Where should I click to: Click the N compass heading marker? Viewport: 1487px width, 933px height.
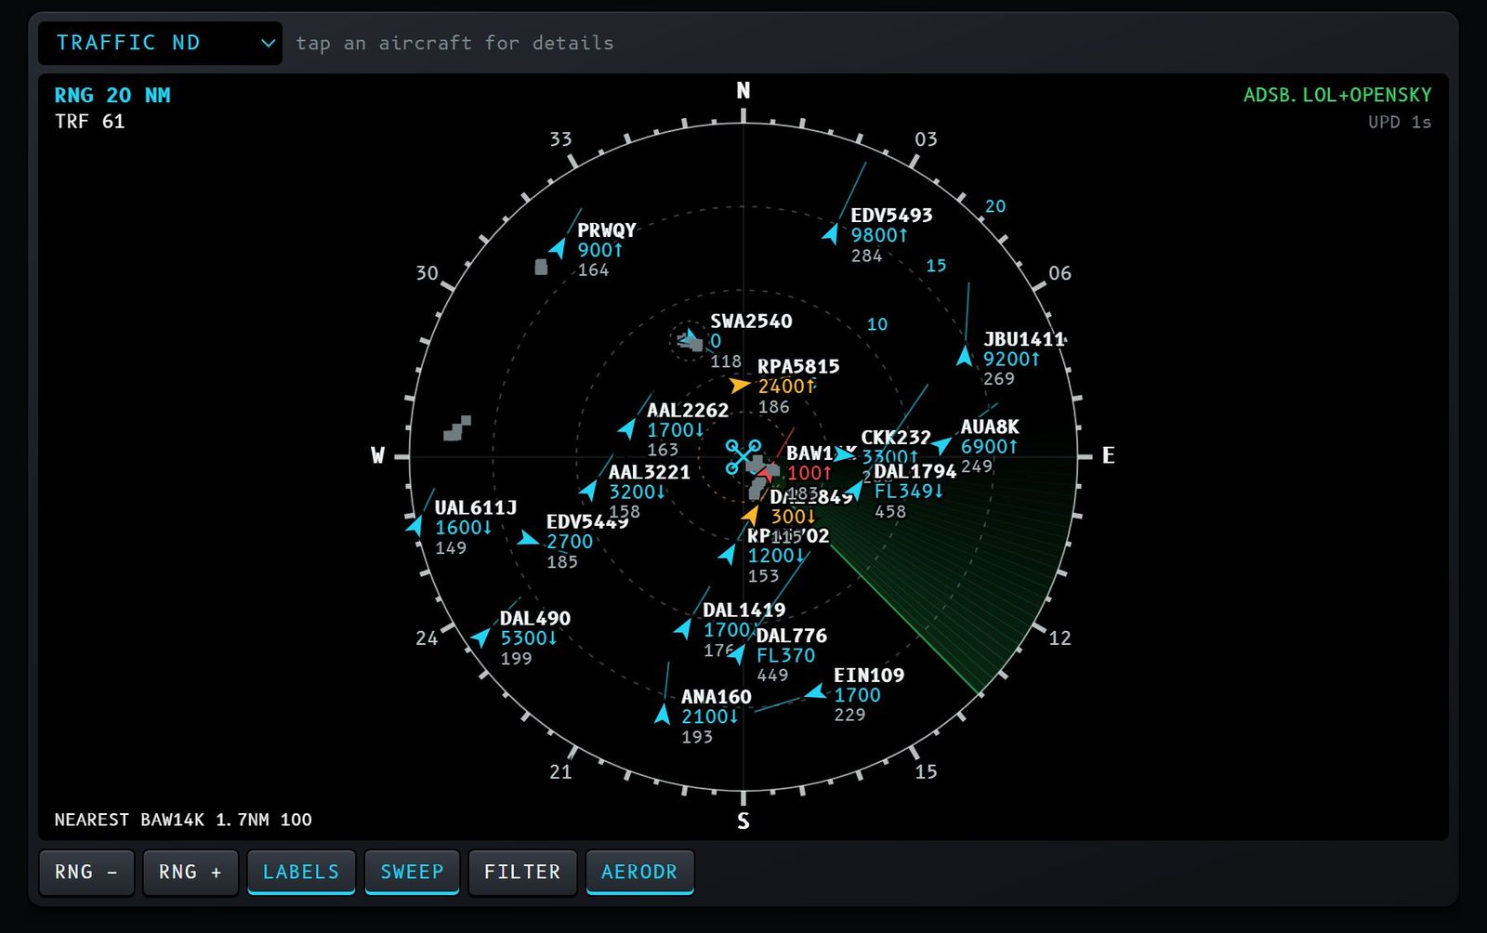point(743,91)
